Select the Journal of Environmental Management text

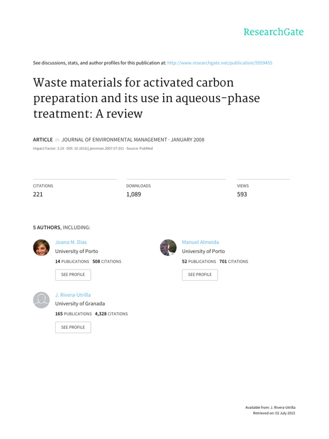[114, 140]
